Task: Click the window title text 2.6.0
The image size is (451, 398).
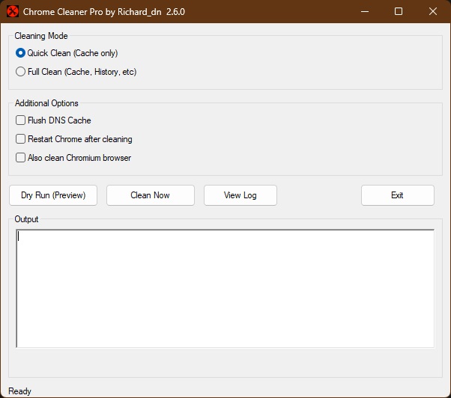Action: click(175, 12)
